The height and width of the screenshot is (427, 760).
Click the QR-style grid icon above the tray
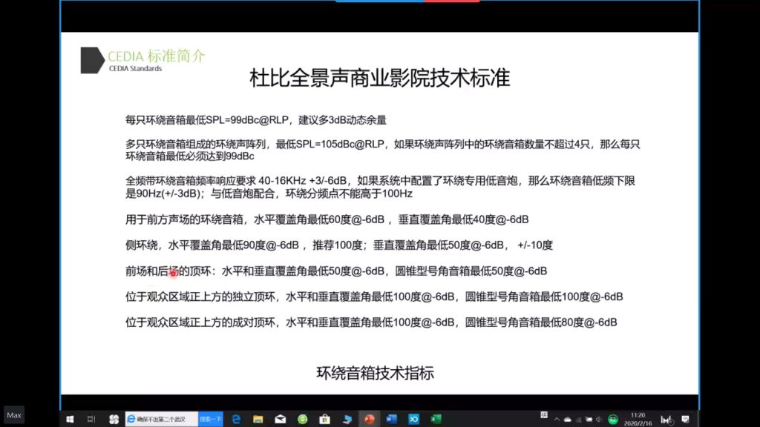544,415
